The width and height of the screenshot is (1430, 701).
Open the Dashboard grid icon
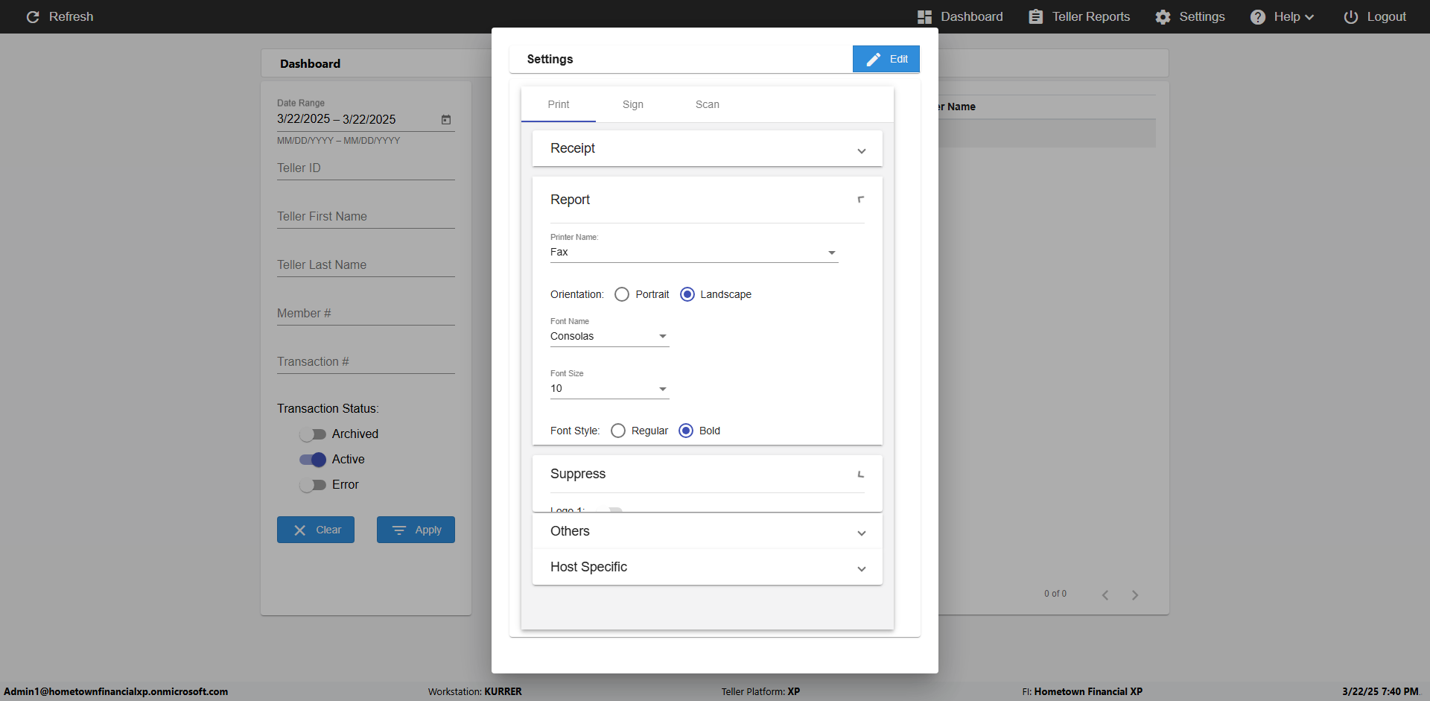click(x=924, y=16)
